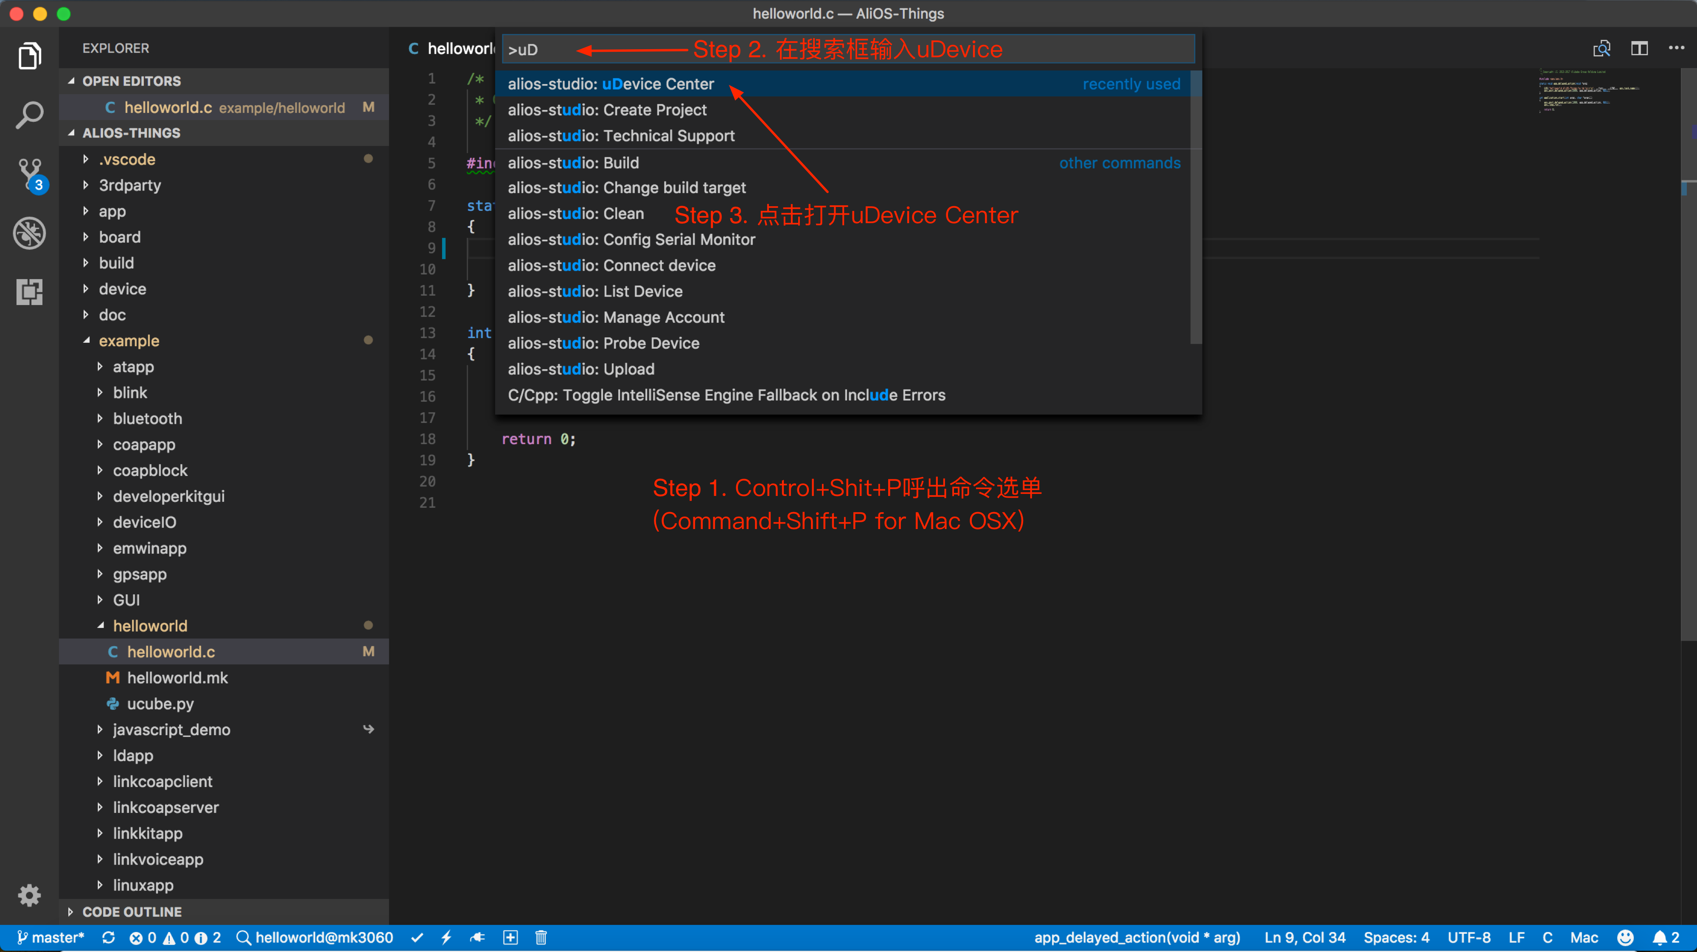Upload firmware via the lightning status bar icon

click(447, 937)
